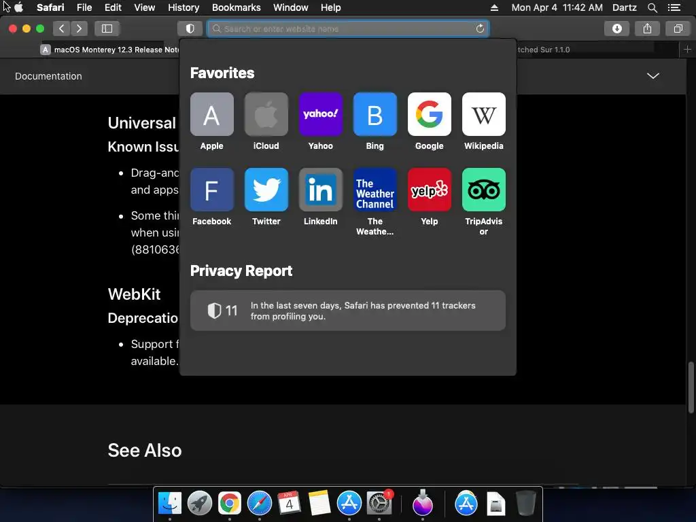Open System Preferences from the Dock
This screenshot has height=522, width=696.
coord(379,504)
